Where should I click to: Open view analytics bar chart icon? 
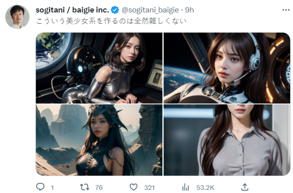click(186, 187)
